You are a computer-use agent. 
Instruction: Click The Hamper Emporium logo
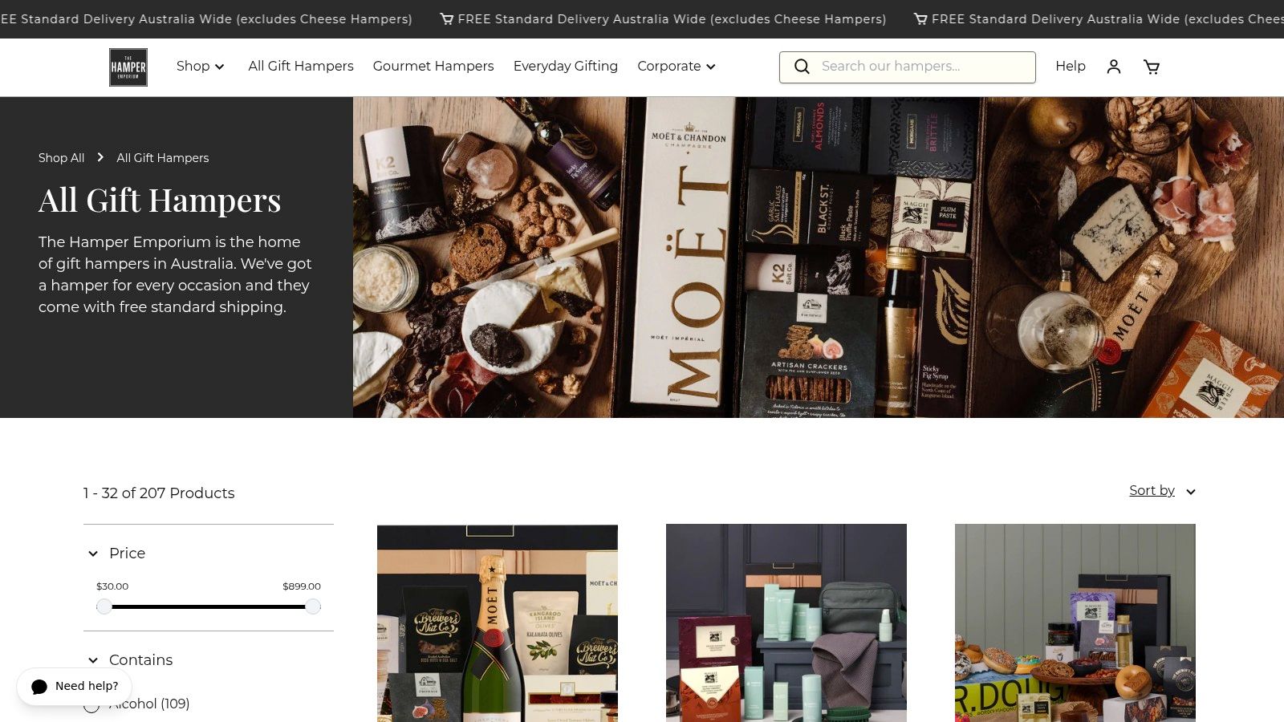(128, 67)
